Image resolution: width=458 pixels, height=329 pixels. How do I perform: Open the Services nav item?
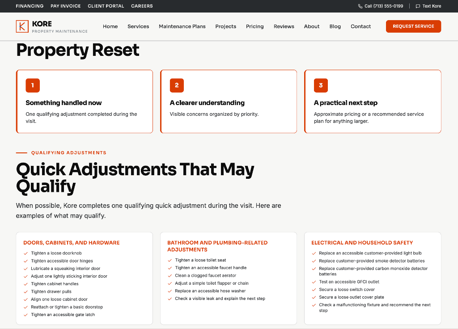click(x=138, y=26)
